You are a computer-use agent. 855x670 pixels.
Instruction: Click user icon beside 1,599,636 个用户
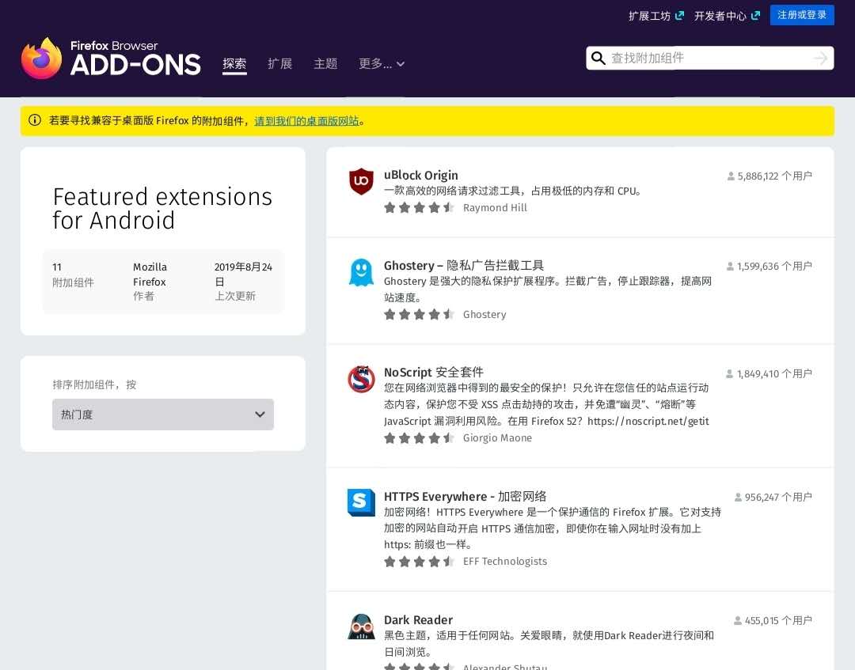(x=730, y=267)
